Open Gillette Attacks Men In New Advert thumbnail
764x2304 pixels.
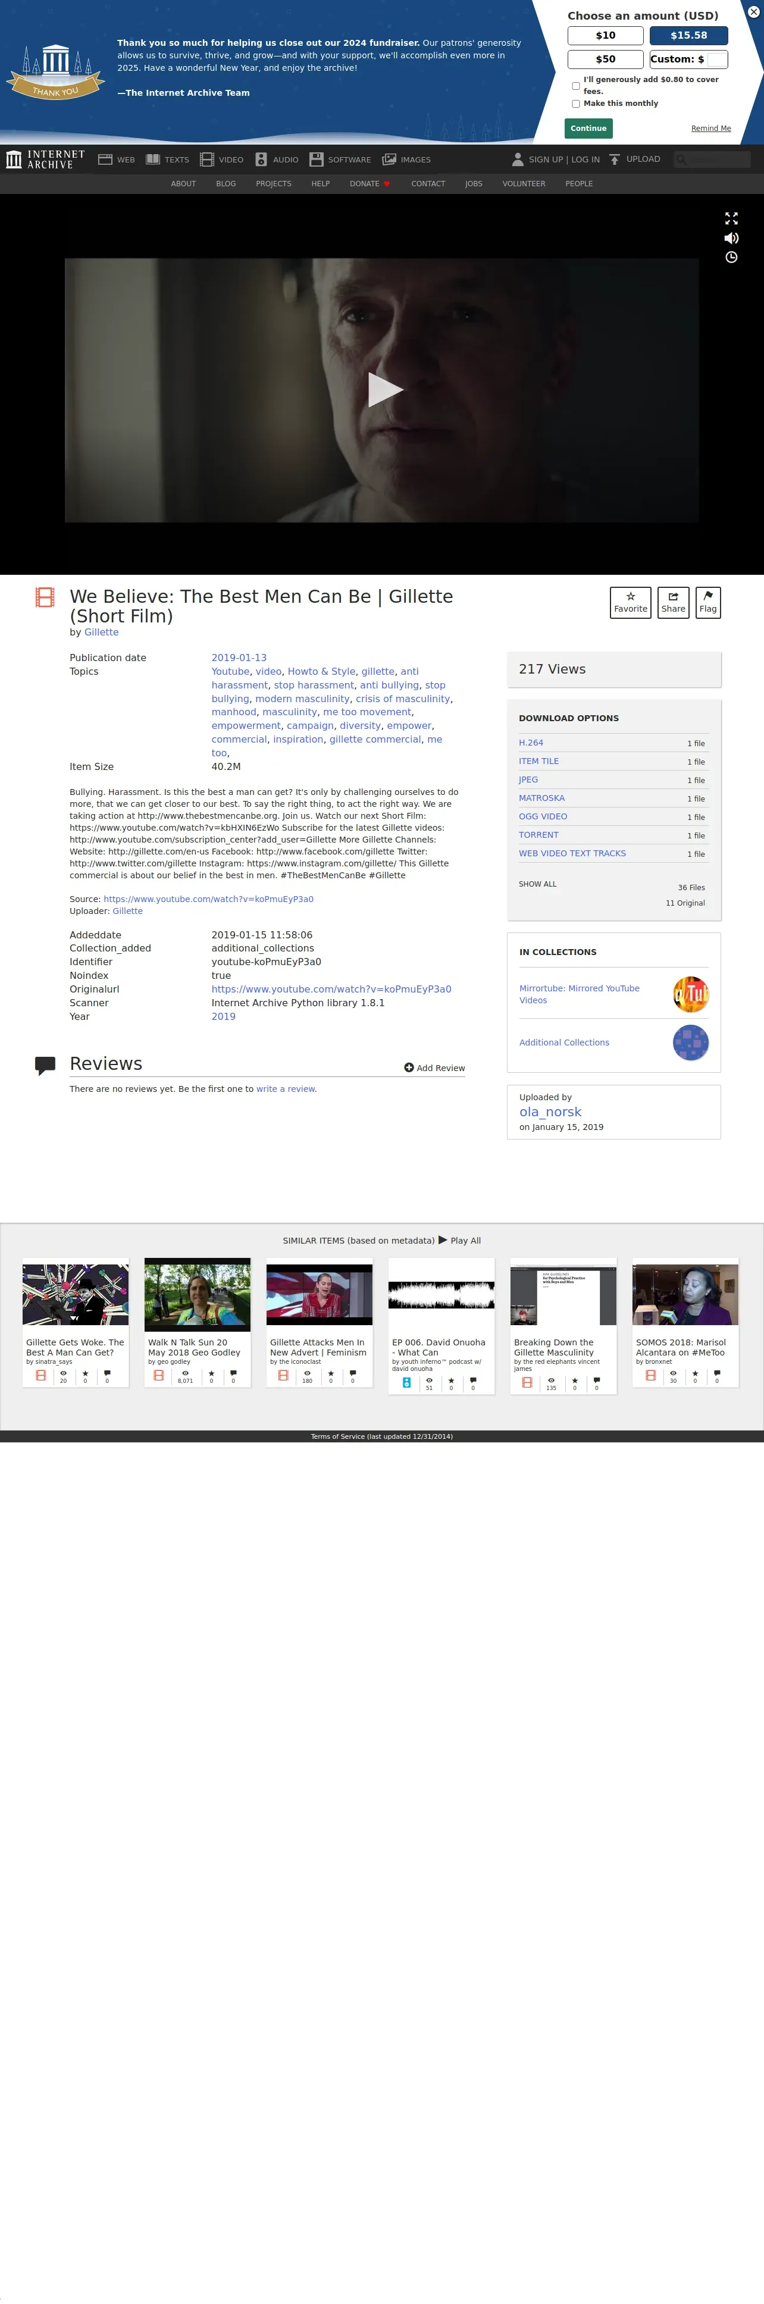click(x=320, y=1294)
